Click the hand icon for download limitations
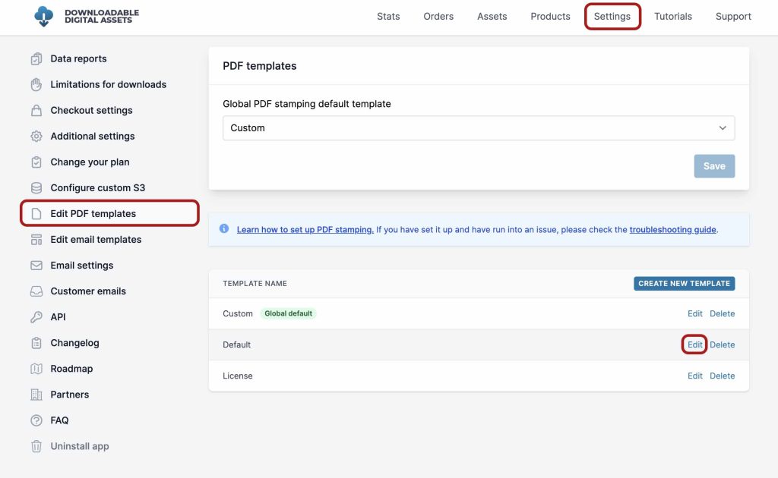The height and width of the screenshot is (478, 778). pyautogui.click(x=36, y=85)
